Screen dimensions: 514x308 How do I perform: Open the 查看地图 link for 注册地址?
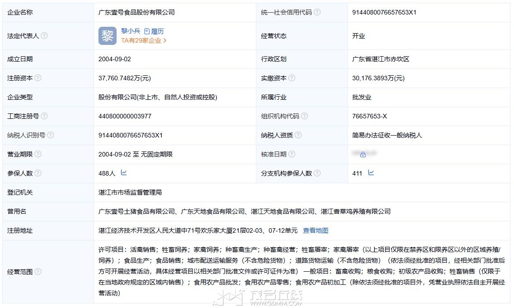(x=315, y=230)
